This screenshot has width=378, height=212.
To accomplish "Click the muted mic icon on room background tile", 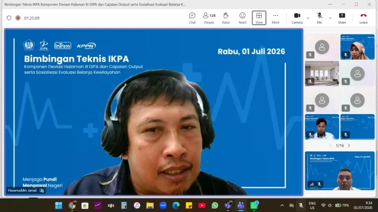I will tap(310, 81).
